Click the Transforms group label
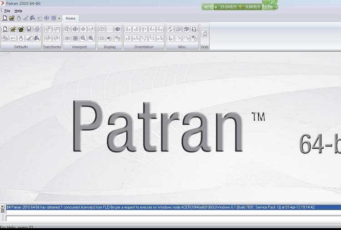 (52, 47)
